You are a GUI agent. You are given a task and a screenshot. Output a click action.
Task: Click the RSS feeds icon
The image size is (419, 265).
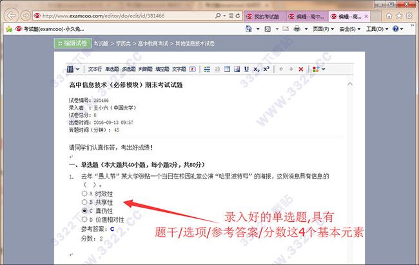click(x=268, y=29)
